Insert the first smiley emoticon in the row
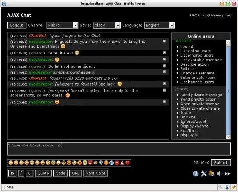The image size is (238, 192). tap(11, 163)
